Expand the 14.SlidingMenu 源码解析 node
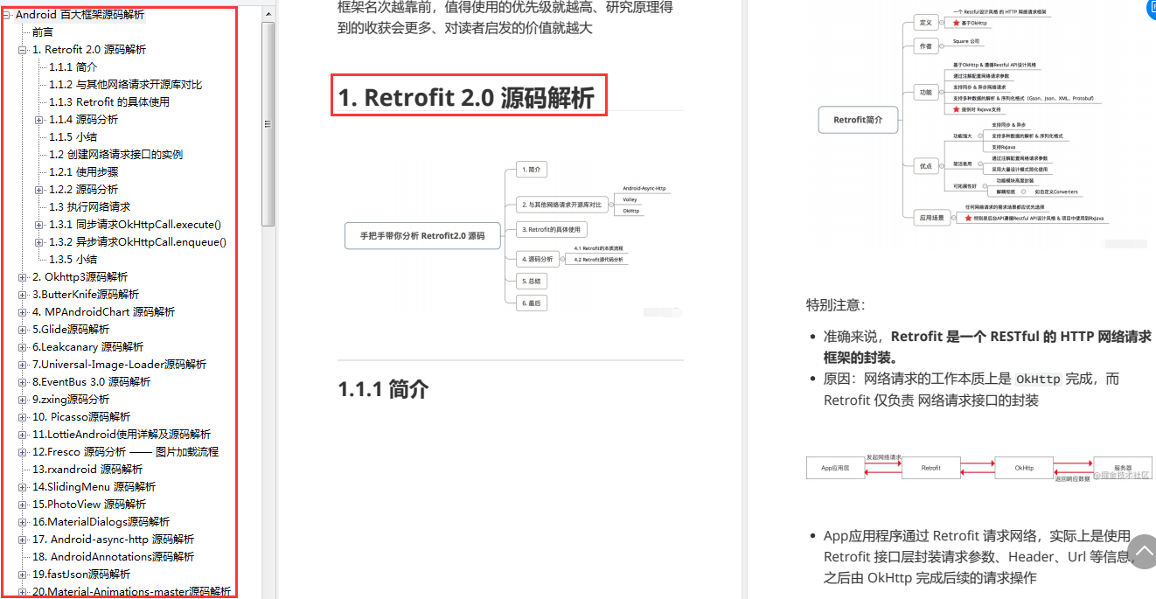This screenshot has width=1156, height=599. 23,487
